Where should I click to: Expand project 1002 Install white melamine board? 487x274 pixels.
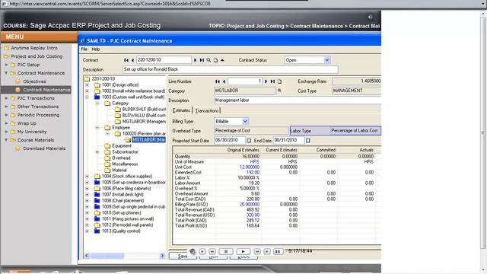(x=87, y=91)
